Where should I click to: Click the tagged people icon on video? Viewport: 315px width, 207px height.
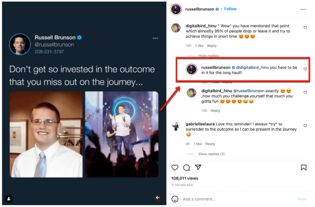(9, 198)
